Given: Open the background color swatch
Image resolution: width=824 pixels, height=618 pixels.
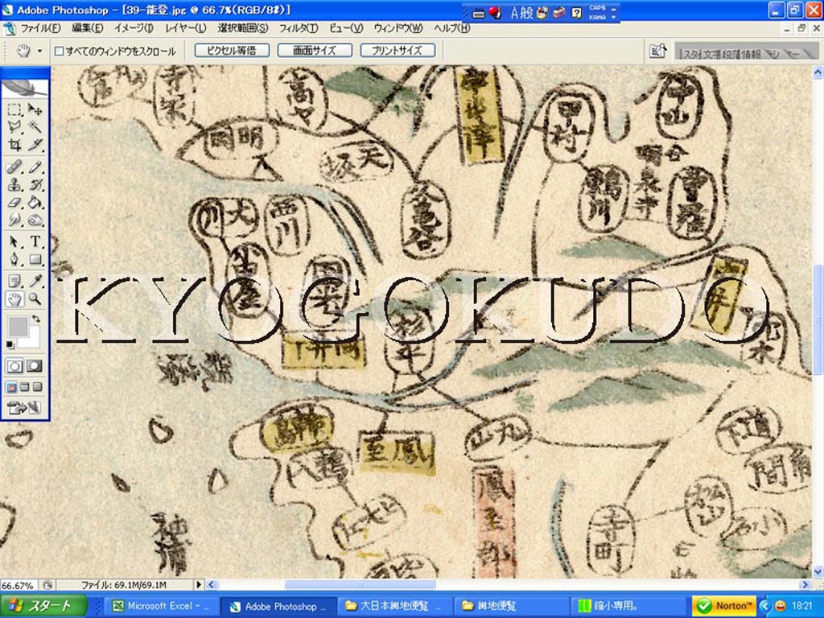Looking at the screenshot, I should [x=31, y=339].
